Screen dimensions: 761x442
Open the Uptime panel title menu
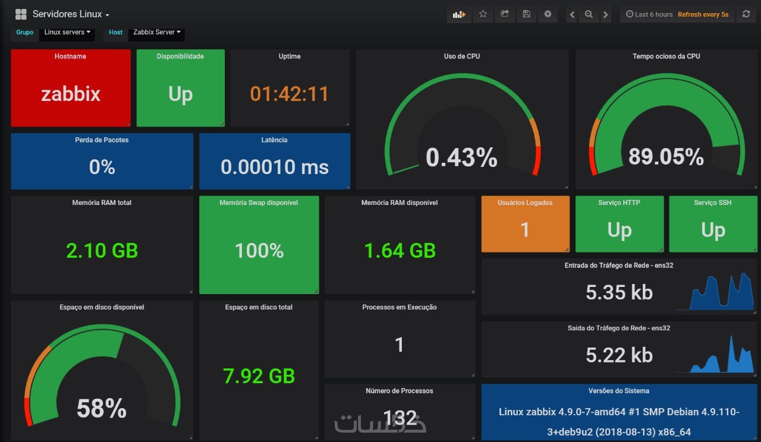click(290, 56)
